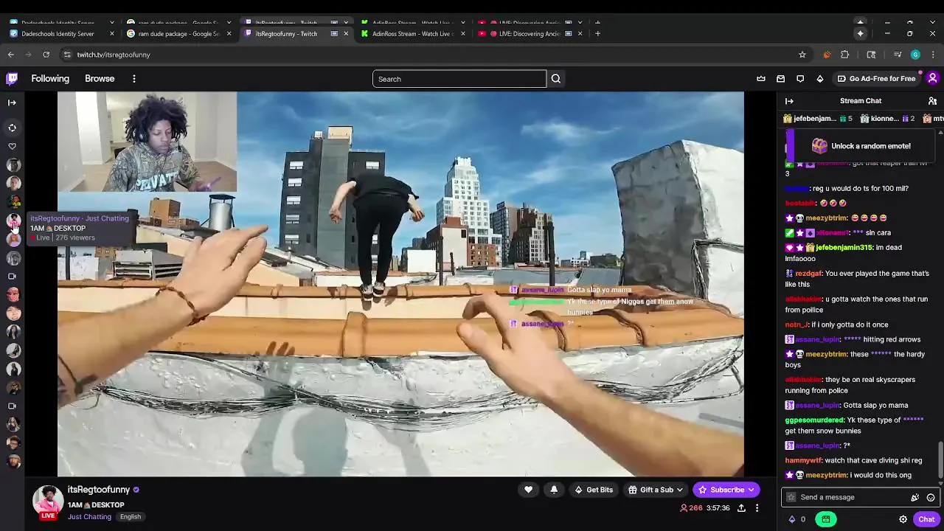The height and width of the screenshot is (531, 944).
Task: Switch to ram dude package Google tab
Action: 178,33
